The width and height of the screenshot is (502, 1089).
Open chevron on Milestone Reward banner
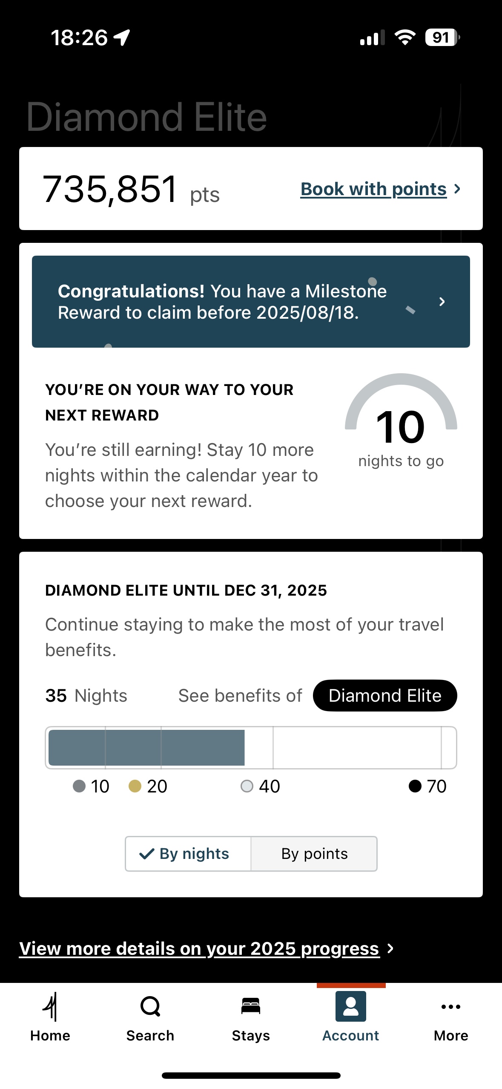[x=442, y=302]
